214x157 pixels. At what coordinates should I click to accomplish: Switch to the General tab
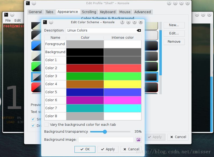coord(35,12)
